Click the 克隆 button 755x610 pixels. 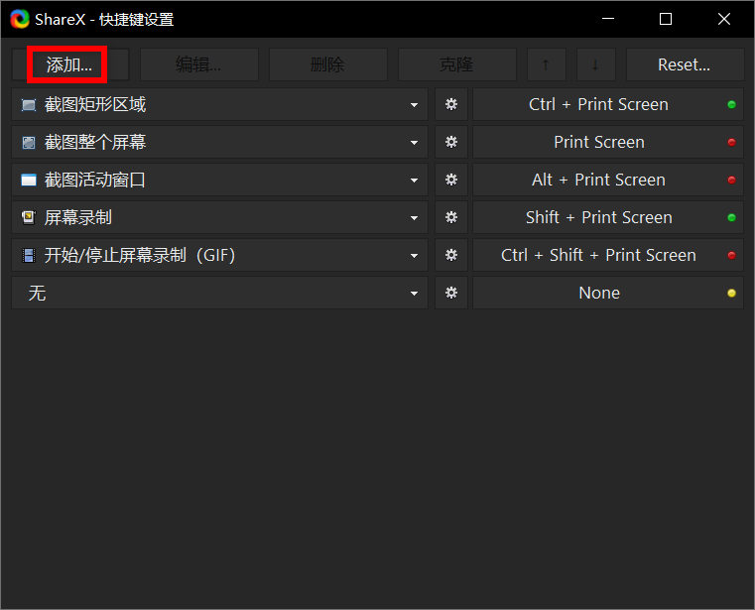[x=457, y=64]
